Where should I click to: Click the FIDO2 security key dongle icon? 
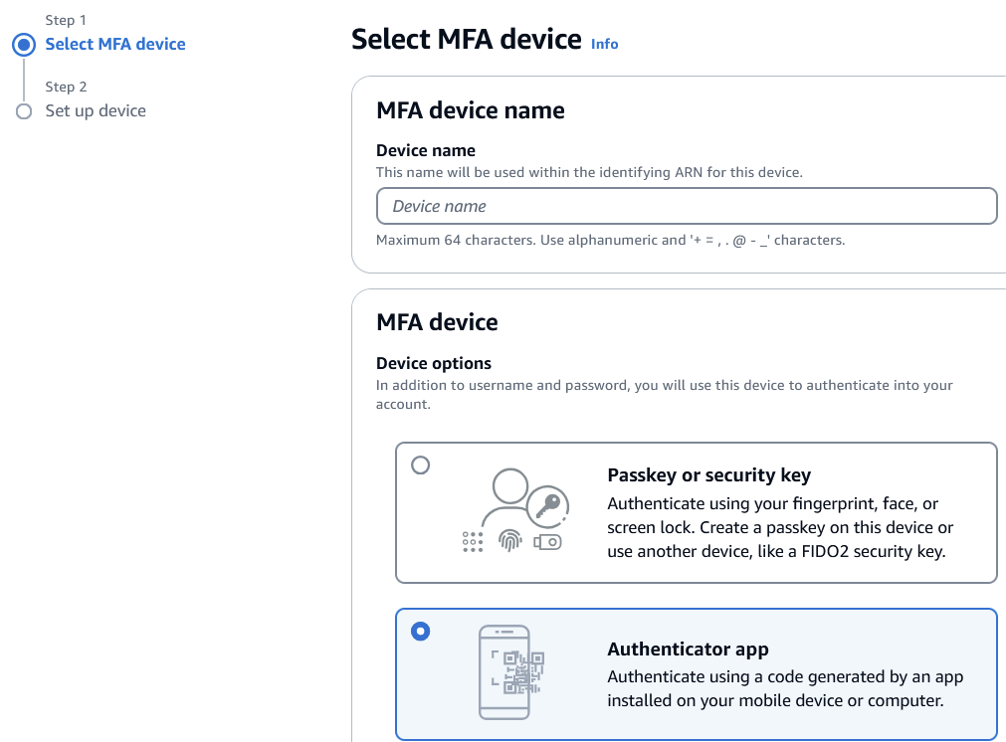click(548, 541)
